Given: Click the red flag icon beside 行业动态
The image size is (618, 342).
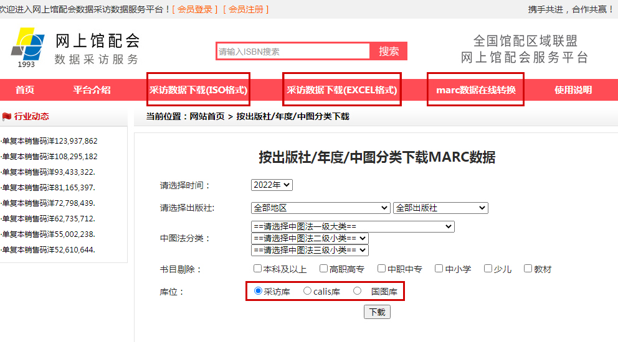Looking at the screenshot, I should (x=7, y=116).
